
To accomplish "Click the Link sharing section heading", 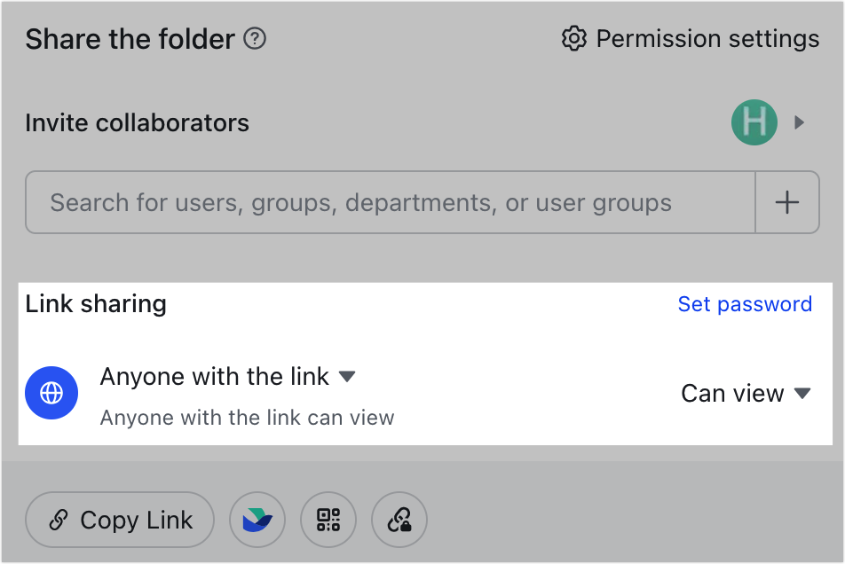I will click(x=96, y=304).
